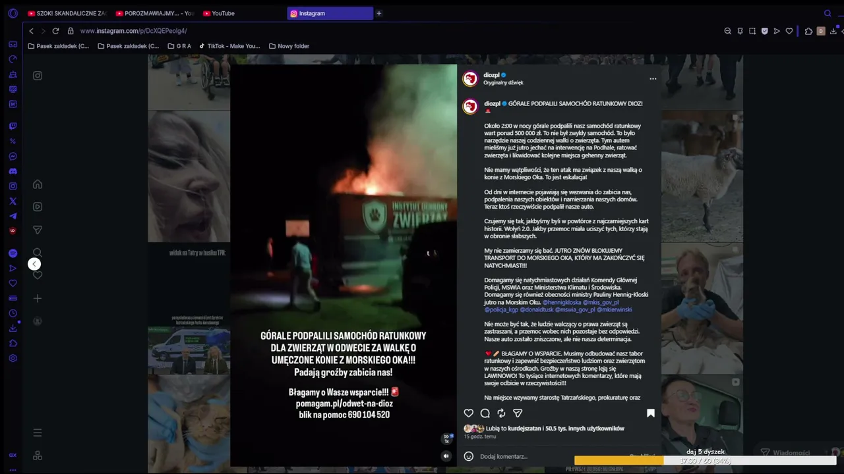Screen dimensions: 844x474
Task: Open the sheep photo thumbnail in grid
Action: pyautogui.click(x=702, y=176)
